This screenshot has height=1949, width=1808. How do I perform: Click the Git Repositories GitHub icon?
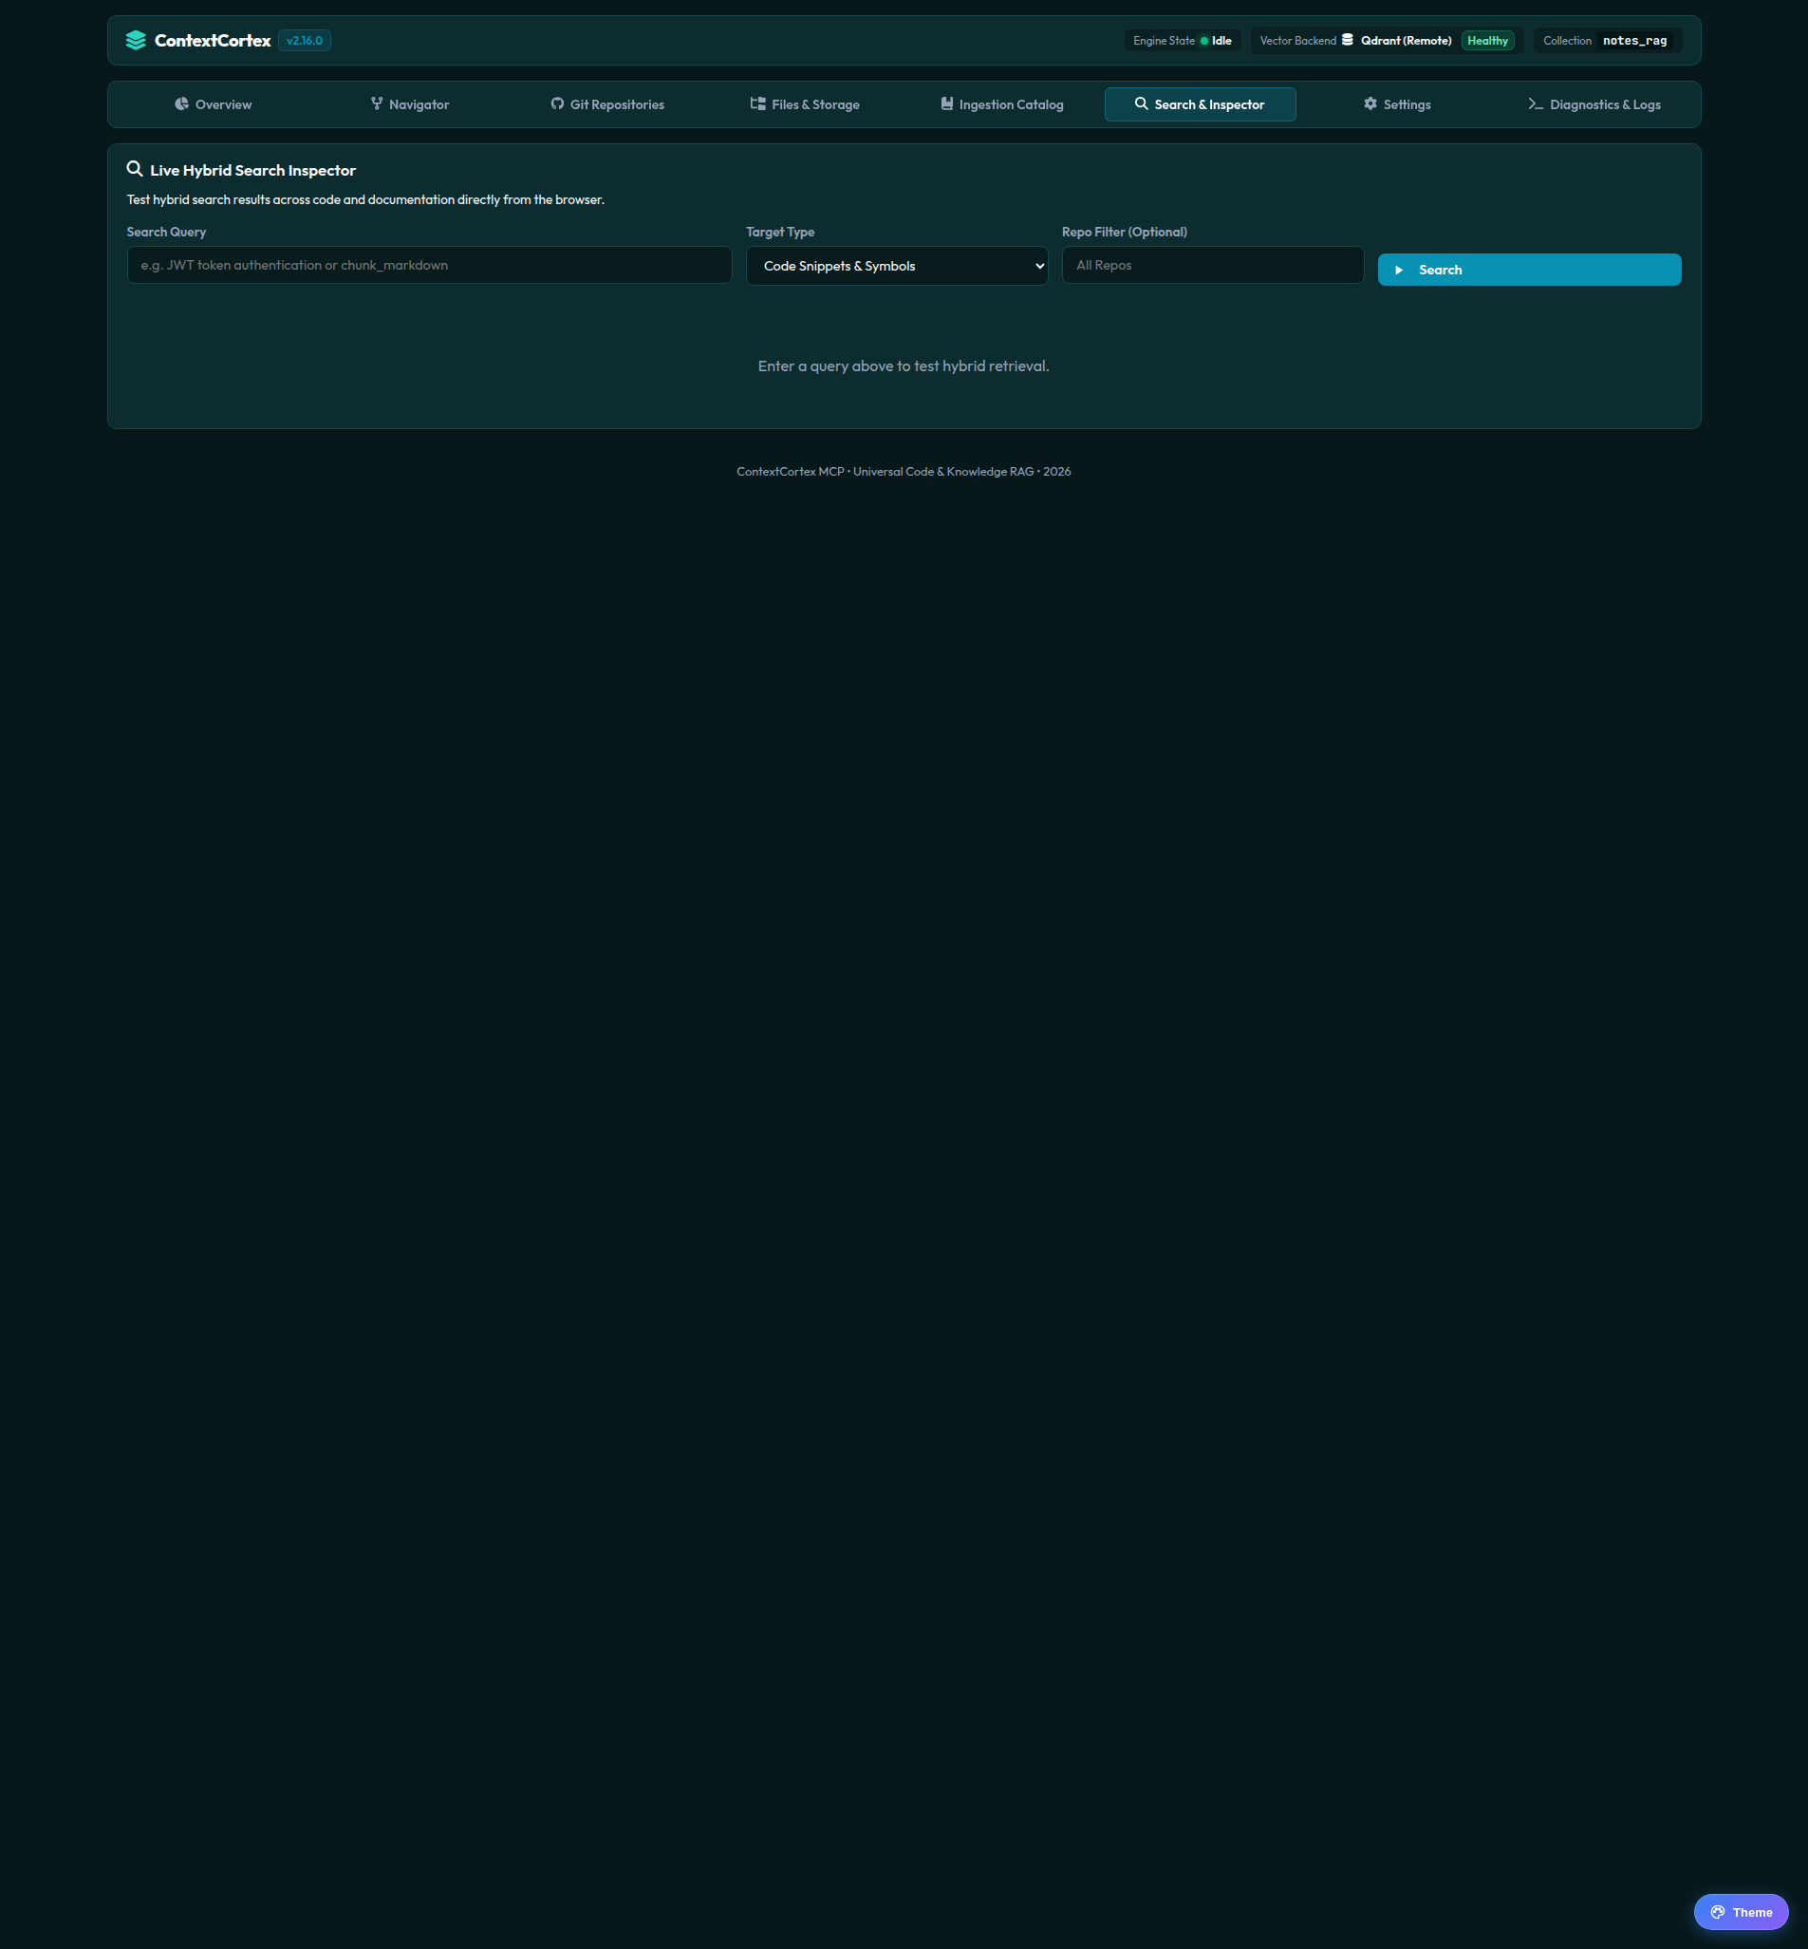click(558, 103)
